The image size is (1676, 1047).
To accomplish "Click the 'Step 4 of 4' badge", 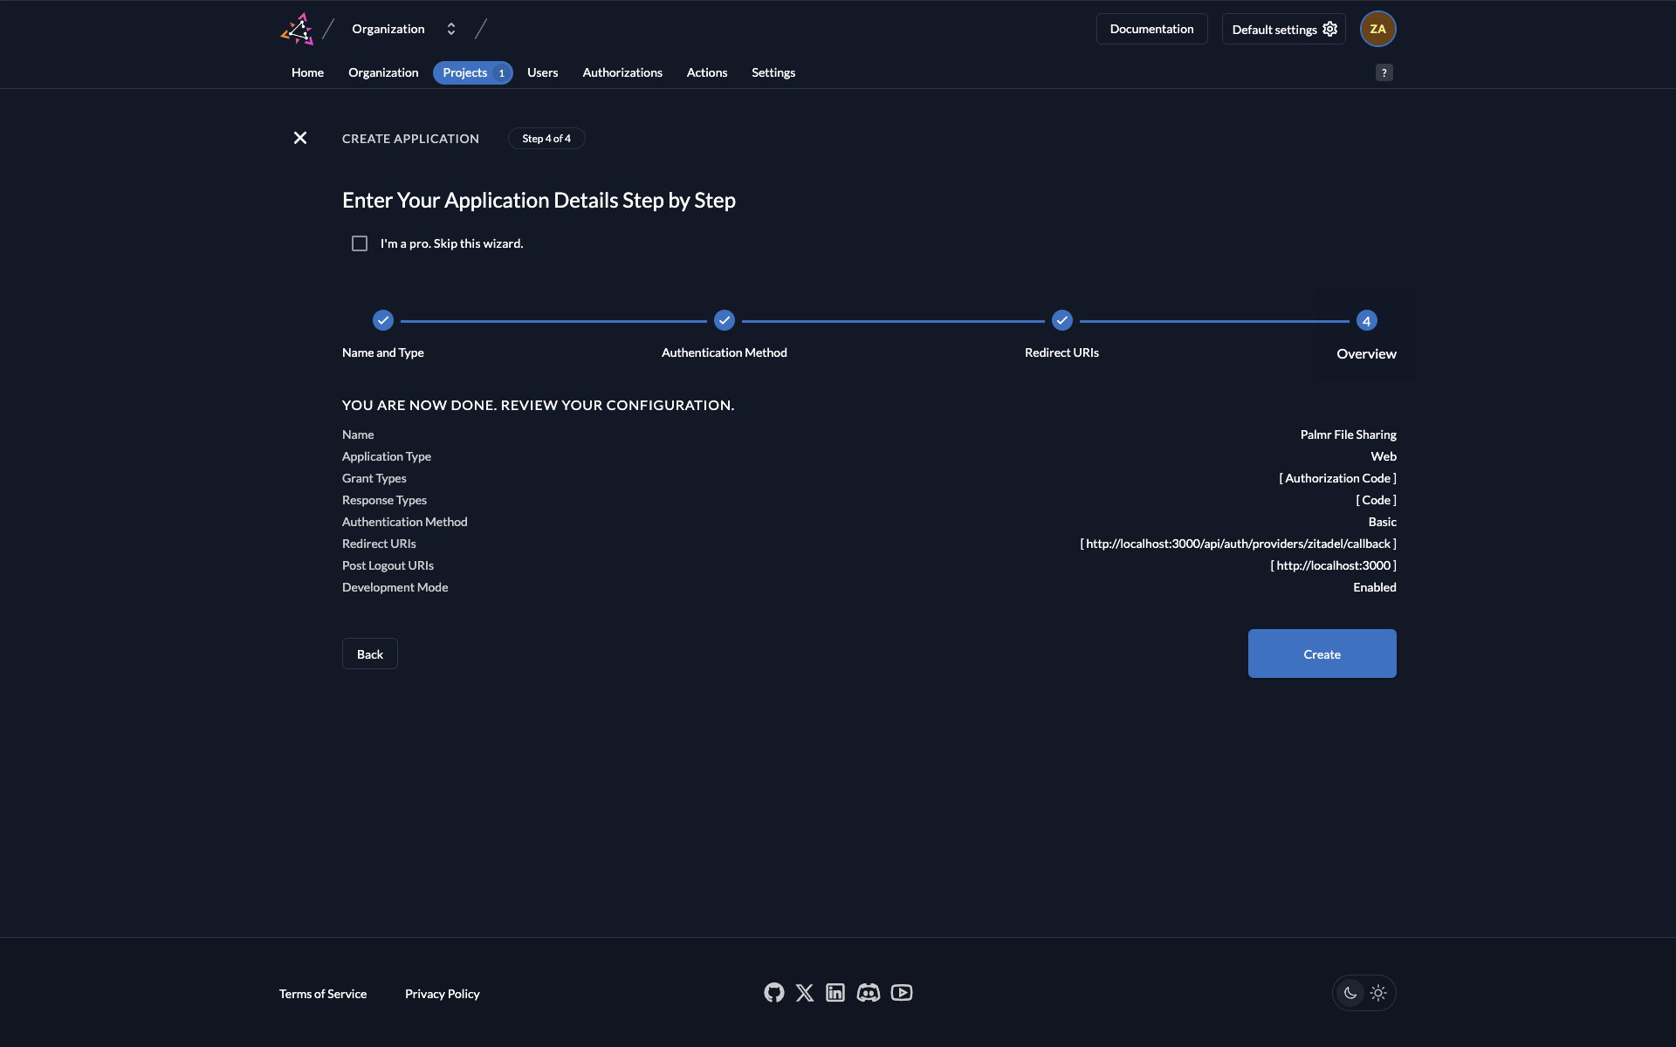I will 546,139.
